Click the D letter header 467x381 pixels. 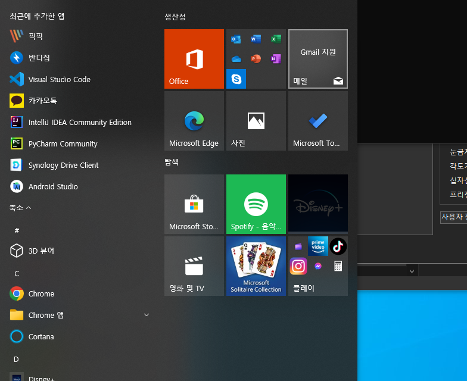coord(17,360)
